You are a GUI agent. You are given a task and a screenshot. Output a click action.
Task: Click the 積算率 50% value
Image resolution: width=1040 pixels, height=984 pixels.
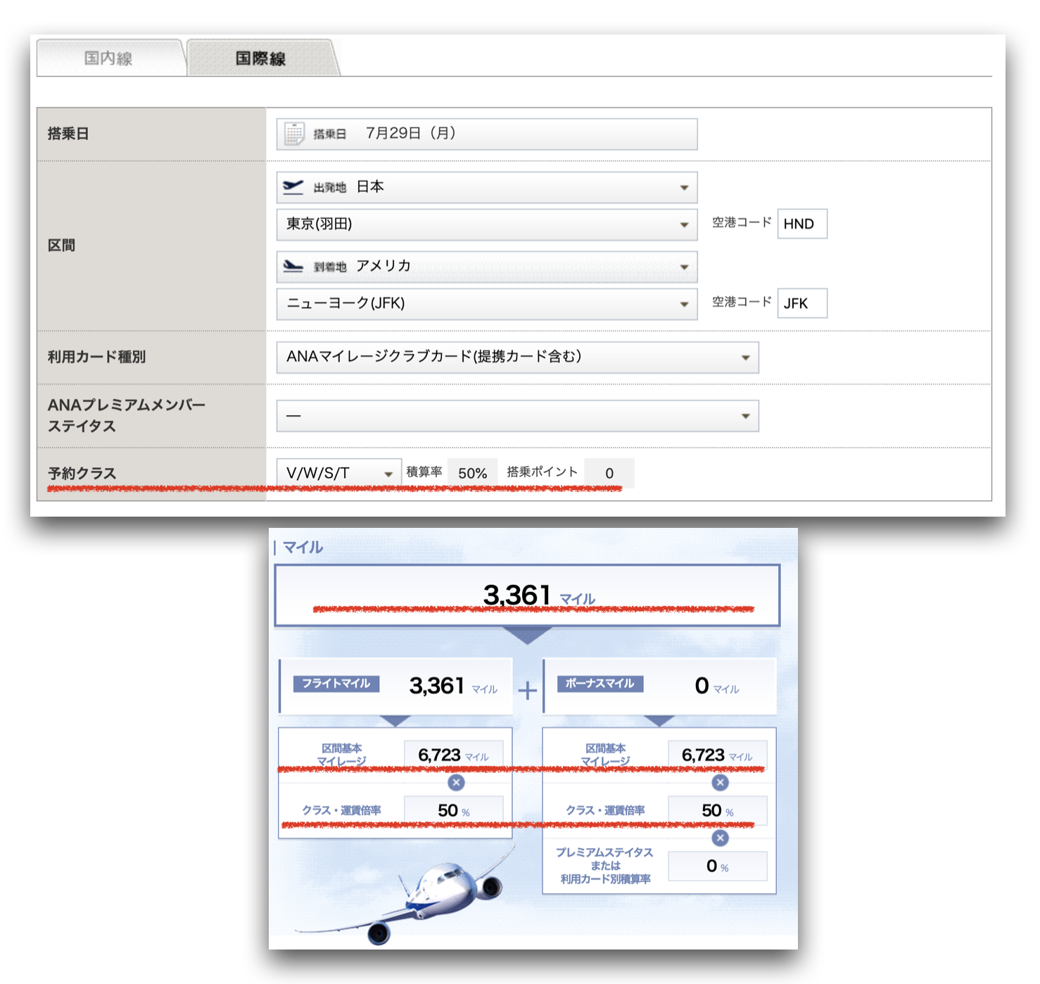(x=473, y=473)
